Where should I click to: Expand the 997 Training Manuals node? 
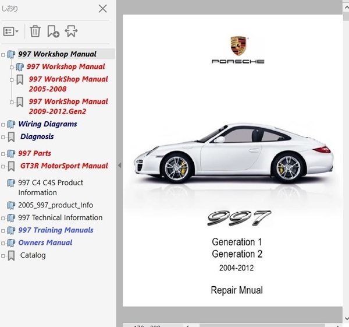3,231
